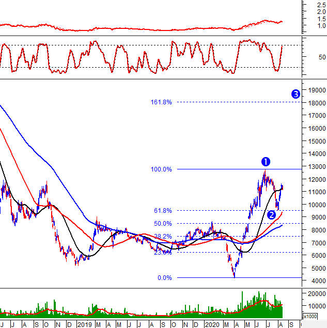Click the 20000 volume axis value
Viewport: 327px width, 328px height.
point(317,294)
